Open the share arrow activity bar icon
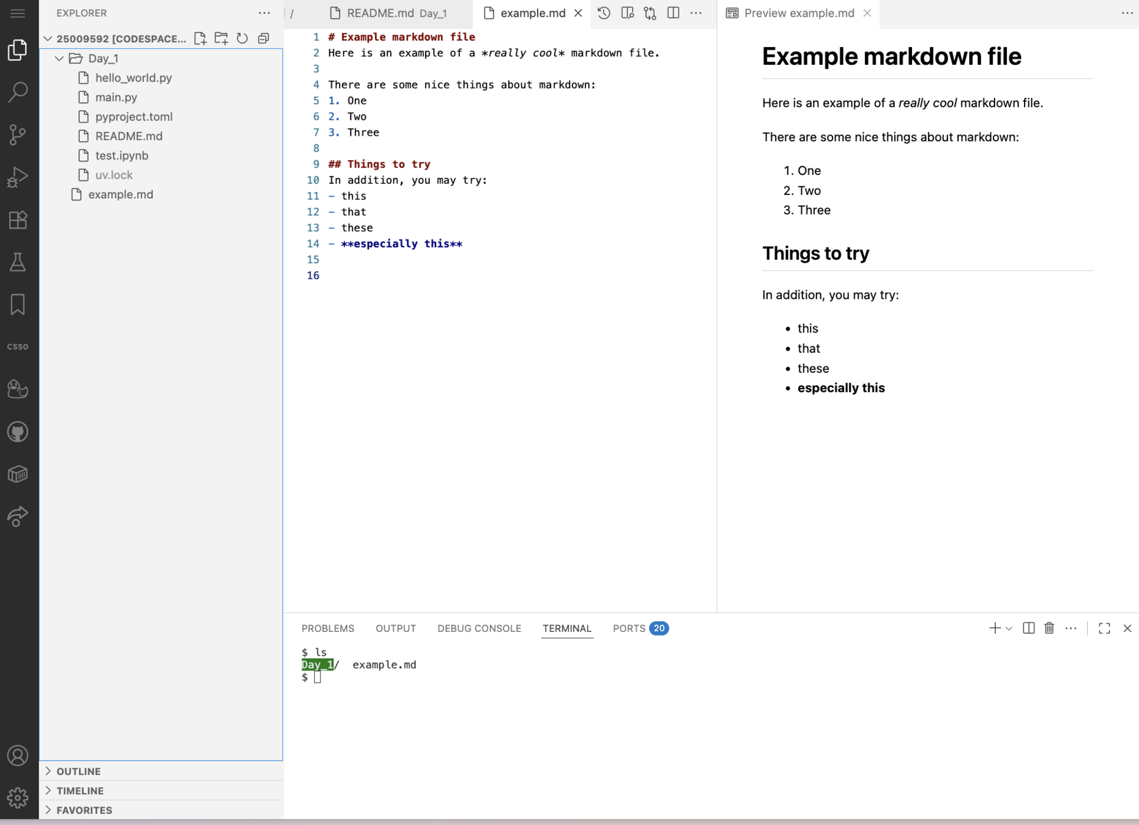The image size is (1139, 825). (x=18, y=516)
